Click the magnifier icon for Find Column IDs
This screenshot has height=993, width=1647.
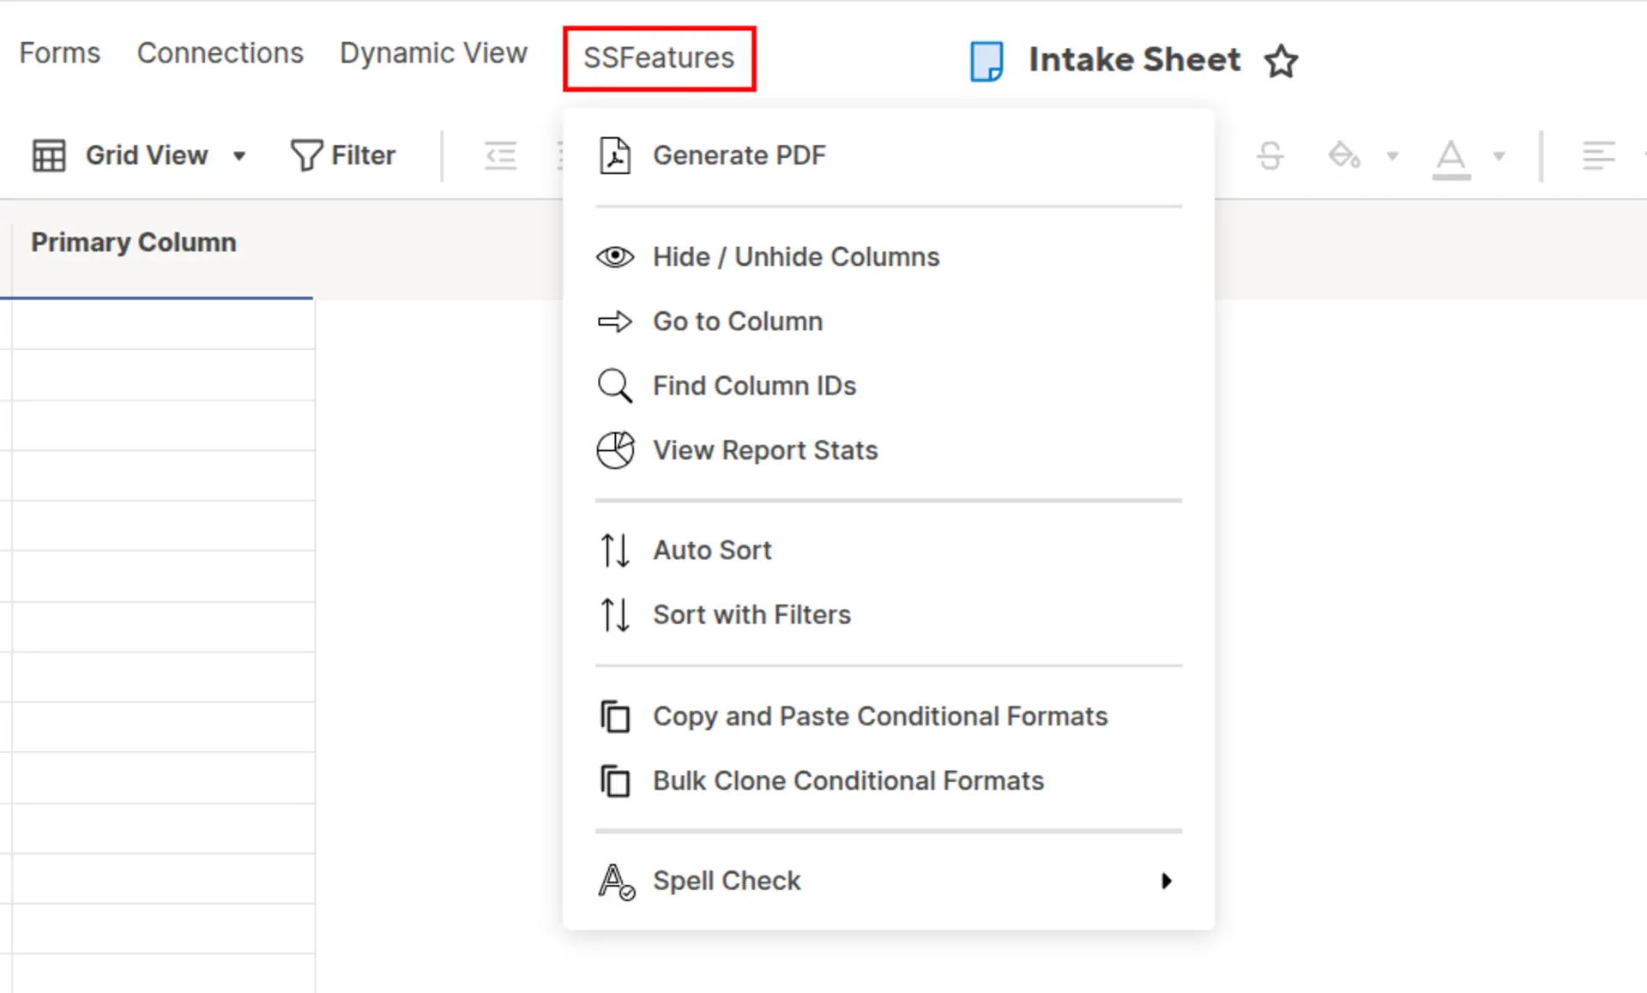(614, 386)
